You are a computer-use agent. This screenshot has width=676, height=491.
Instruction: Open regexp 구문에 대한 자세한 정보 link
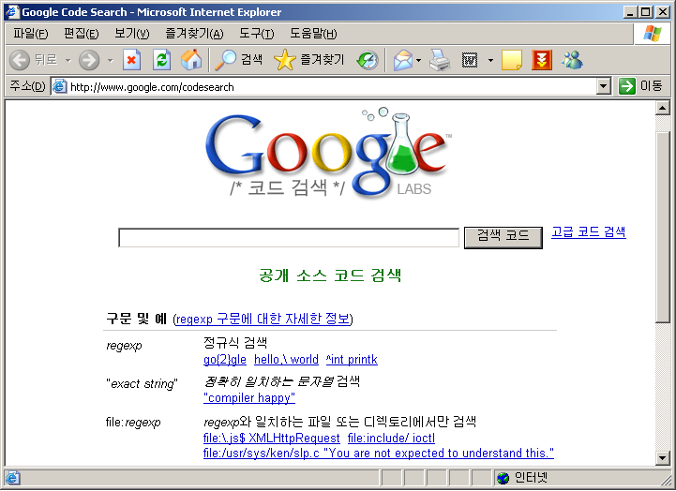[263, 320]
